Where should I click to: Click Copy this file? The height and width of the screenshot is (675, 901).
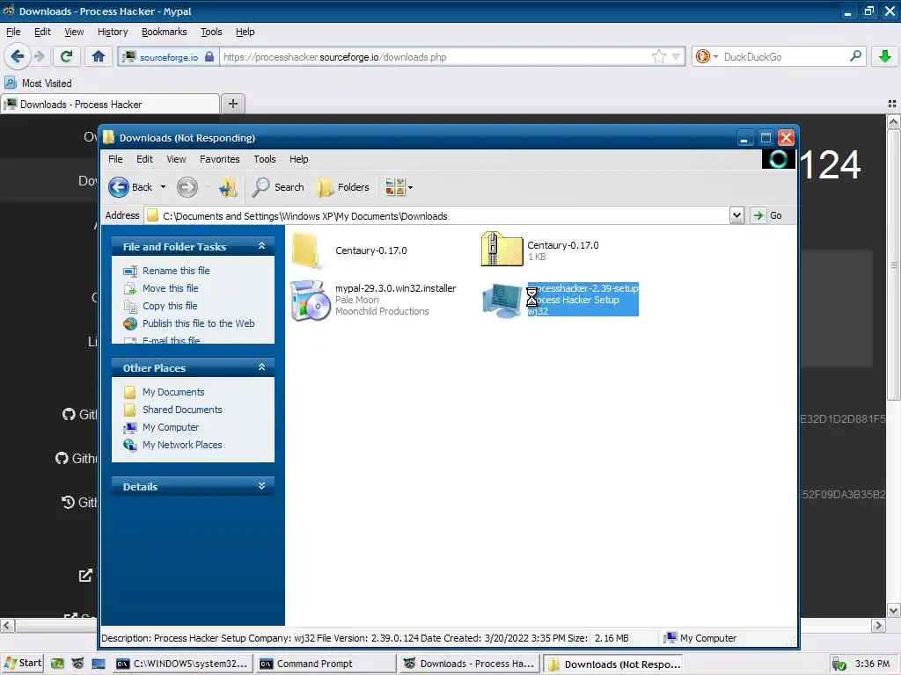tap(170, 306)
